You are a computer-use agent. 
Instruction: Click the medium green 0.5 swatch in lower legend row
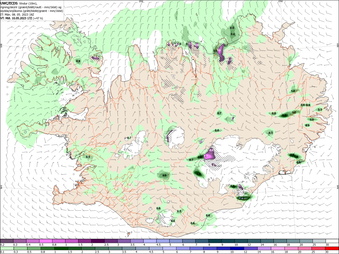[34, 248]
